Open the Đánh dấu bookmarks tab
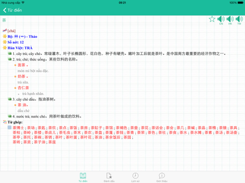 tap(109, 177)
